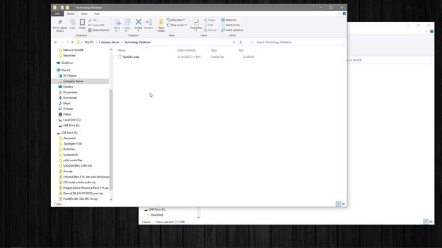Click the red X Delete icon
Image resolution: width=442 pixels, height=248 pixels.
click(138, 25)
